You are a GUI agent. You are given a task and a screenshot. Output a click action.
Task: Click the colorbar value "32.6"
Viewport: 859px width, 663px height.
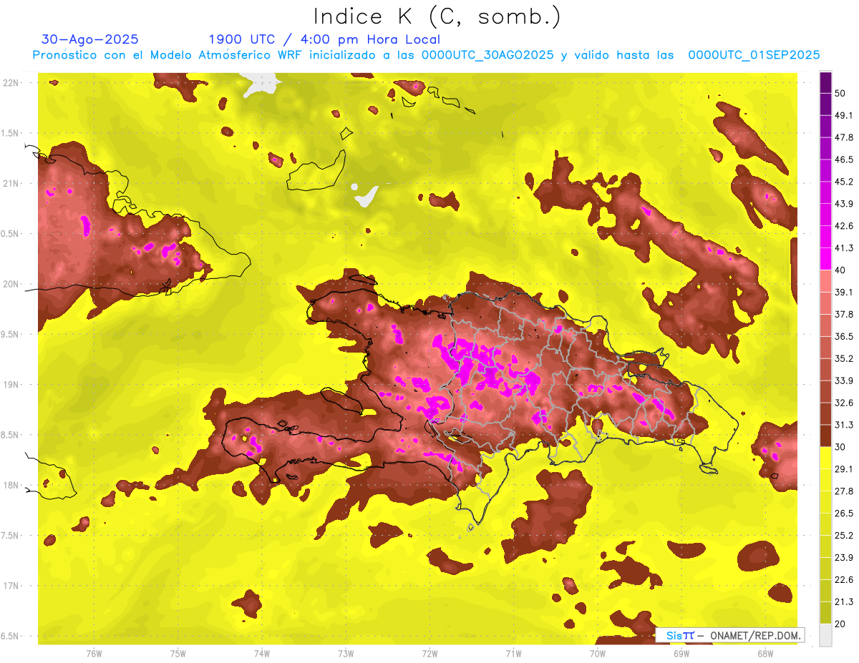(844, 403)
